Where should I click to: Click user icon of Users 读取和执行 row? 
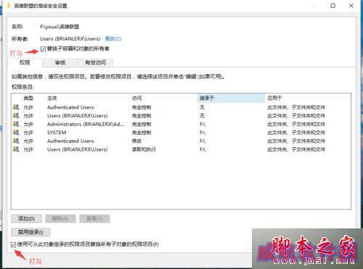click(x=16, y=149)
